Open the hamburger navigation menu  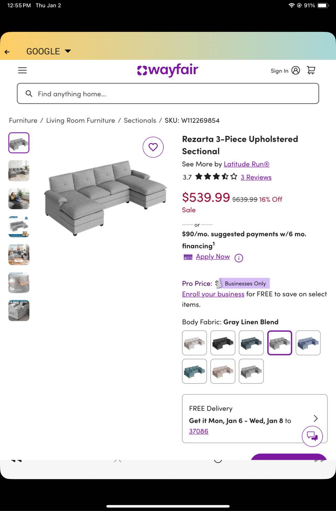(x=22, y=70)
